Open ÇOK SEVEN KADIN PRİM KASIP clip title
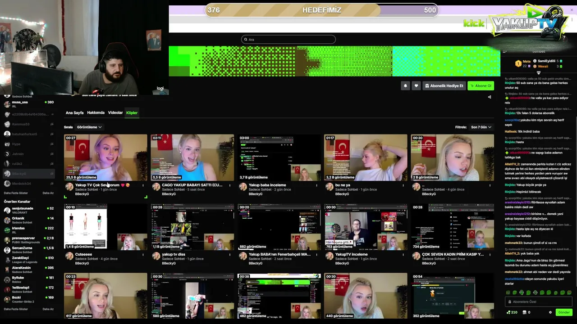This screenshot has width=577, height=324. [453, 254]
